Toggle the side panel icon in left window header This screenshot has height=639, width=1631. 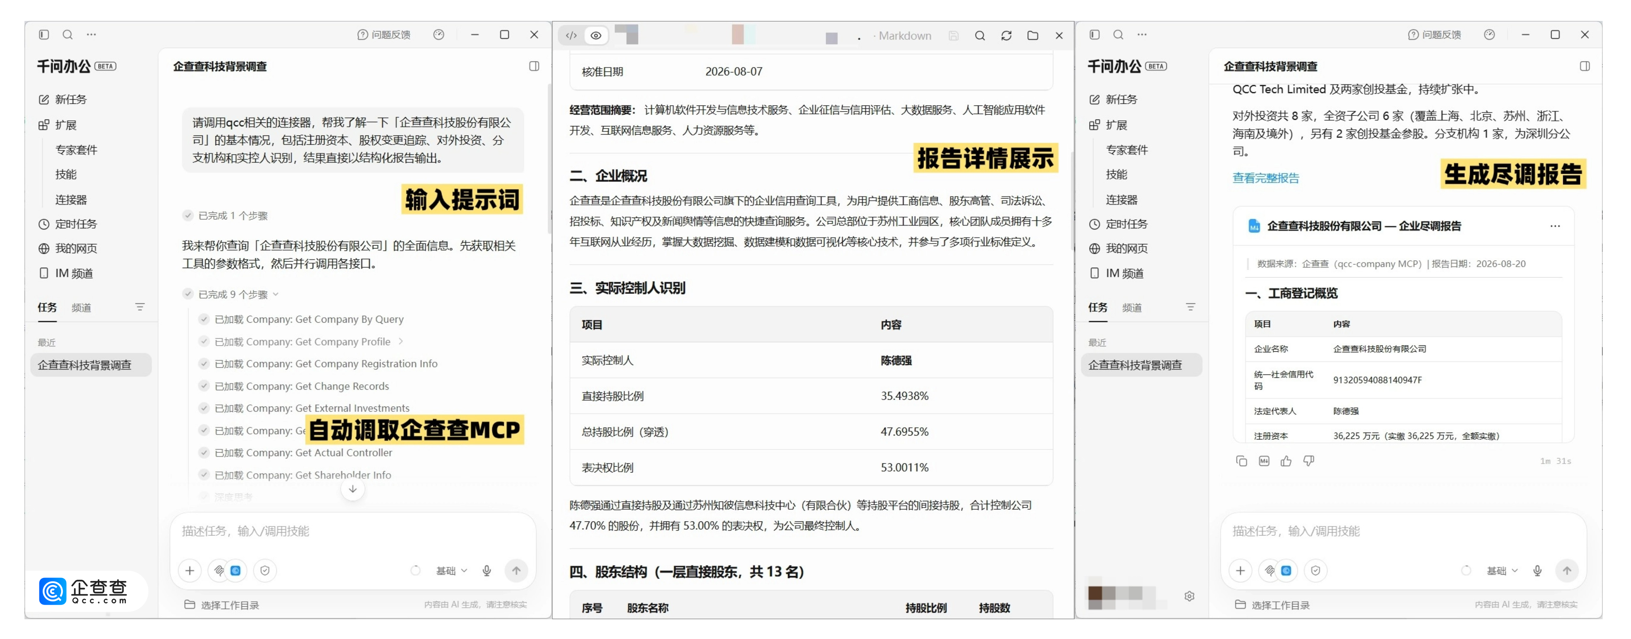534,66
